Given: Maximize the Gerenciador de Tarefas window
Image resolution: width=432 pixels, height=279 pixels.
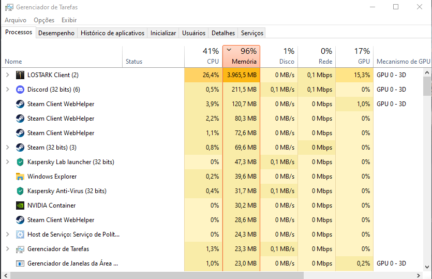Looking at the screenshot, I should pos(396,7).
